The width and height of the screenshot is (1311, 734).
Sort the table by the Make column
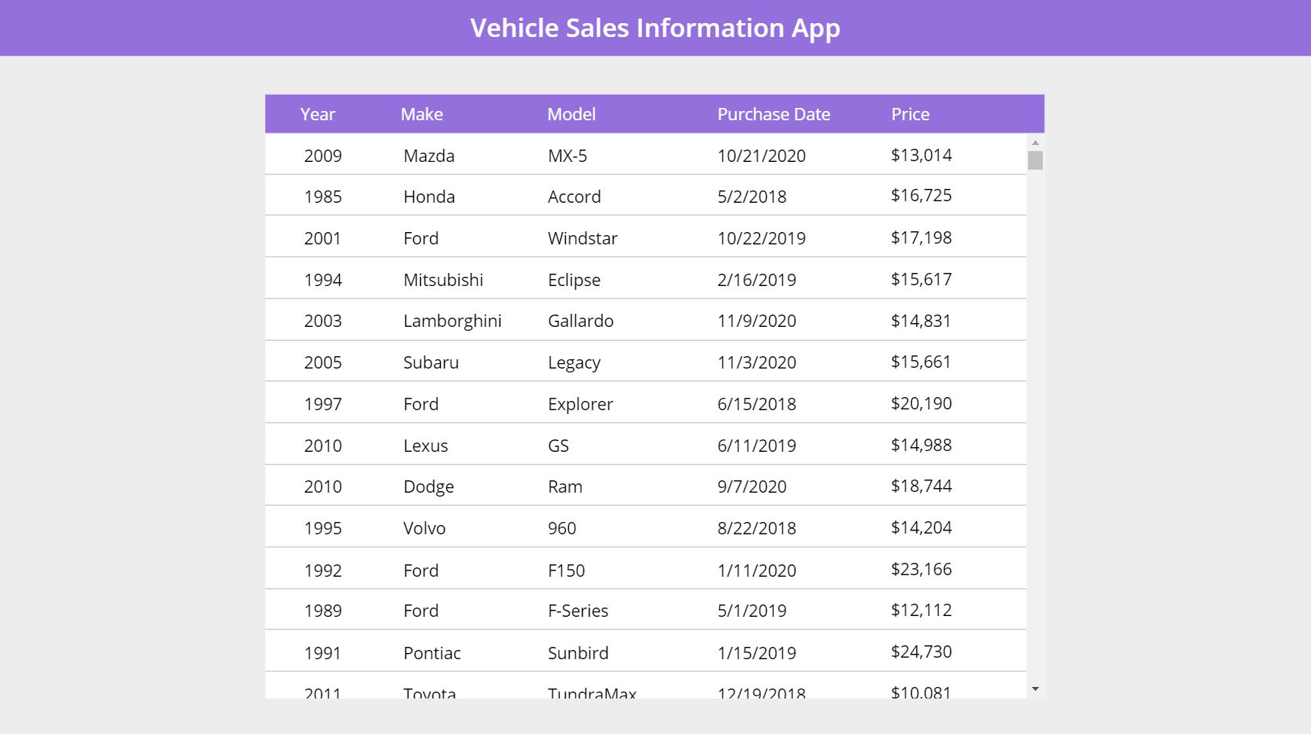tap(421, 113)
